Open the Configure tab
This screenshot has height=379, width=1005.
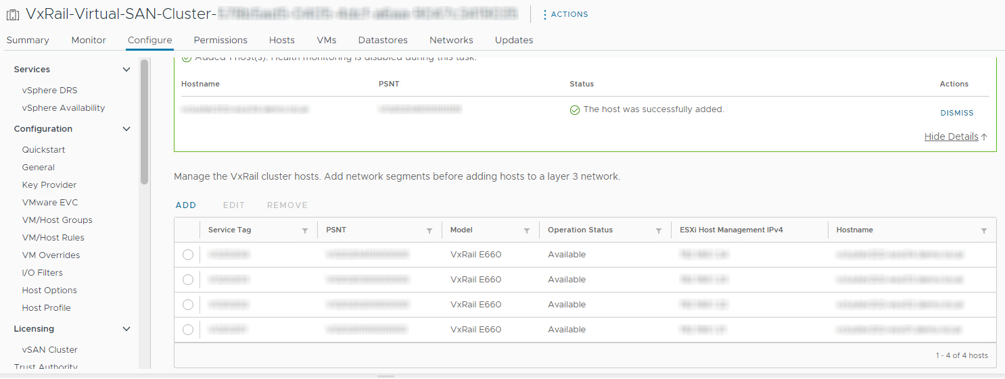pyautogui.click(x=150, y=40)
